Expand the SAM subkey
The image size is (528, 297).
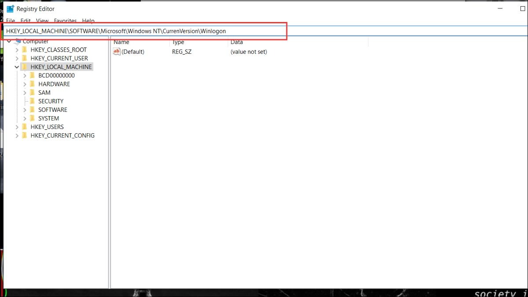coord(25,92)
